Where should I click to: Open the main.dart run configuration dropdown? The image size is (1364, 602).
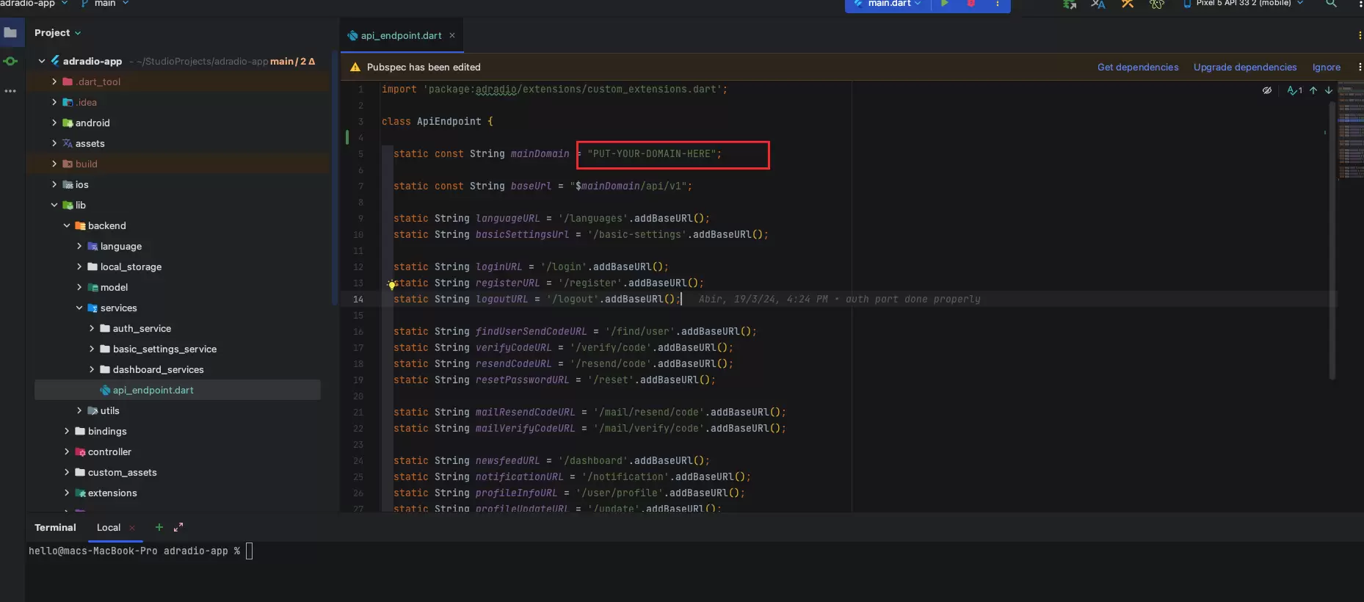coord(888,4)
